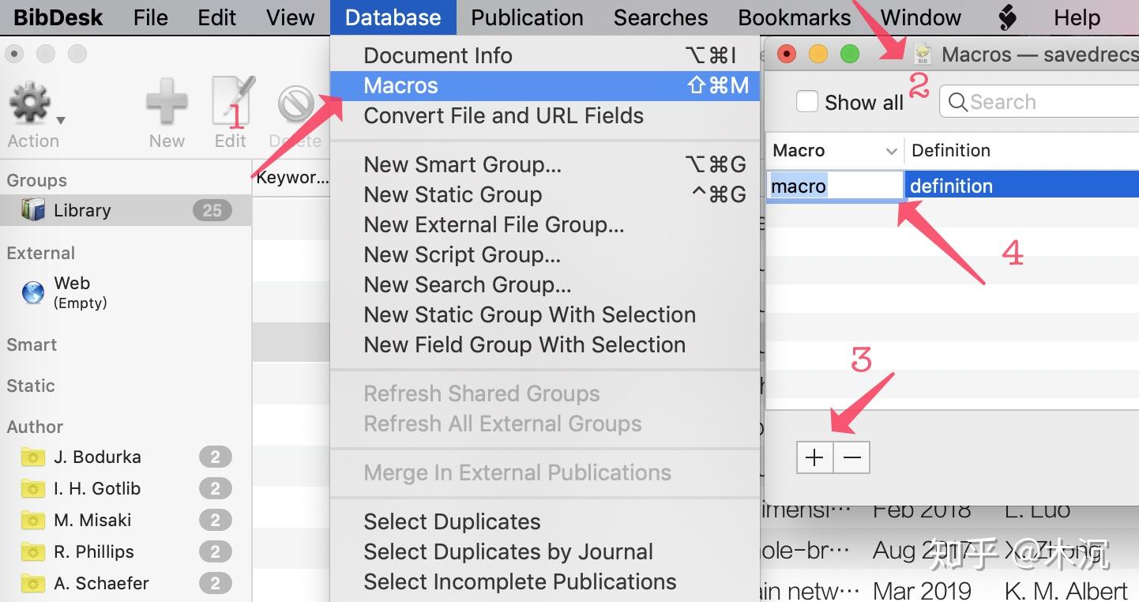The image size is (1139, 602).
Task: Choose Select Duplicates by Journal
Action: 507,551
